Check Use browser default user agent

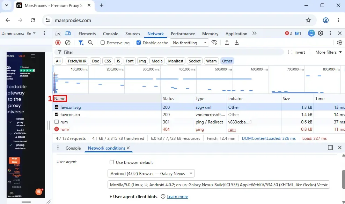[112, 162]
